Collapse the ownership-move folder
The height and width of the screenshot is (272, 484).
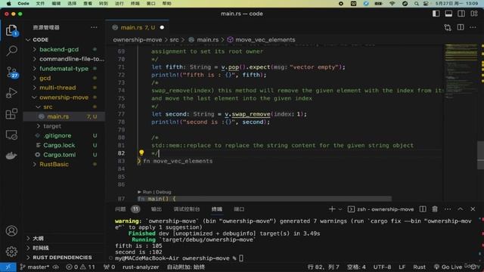64,97
